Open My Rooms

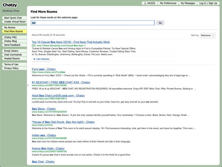(14, 28)
